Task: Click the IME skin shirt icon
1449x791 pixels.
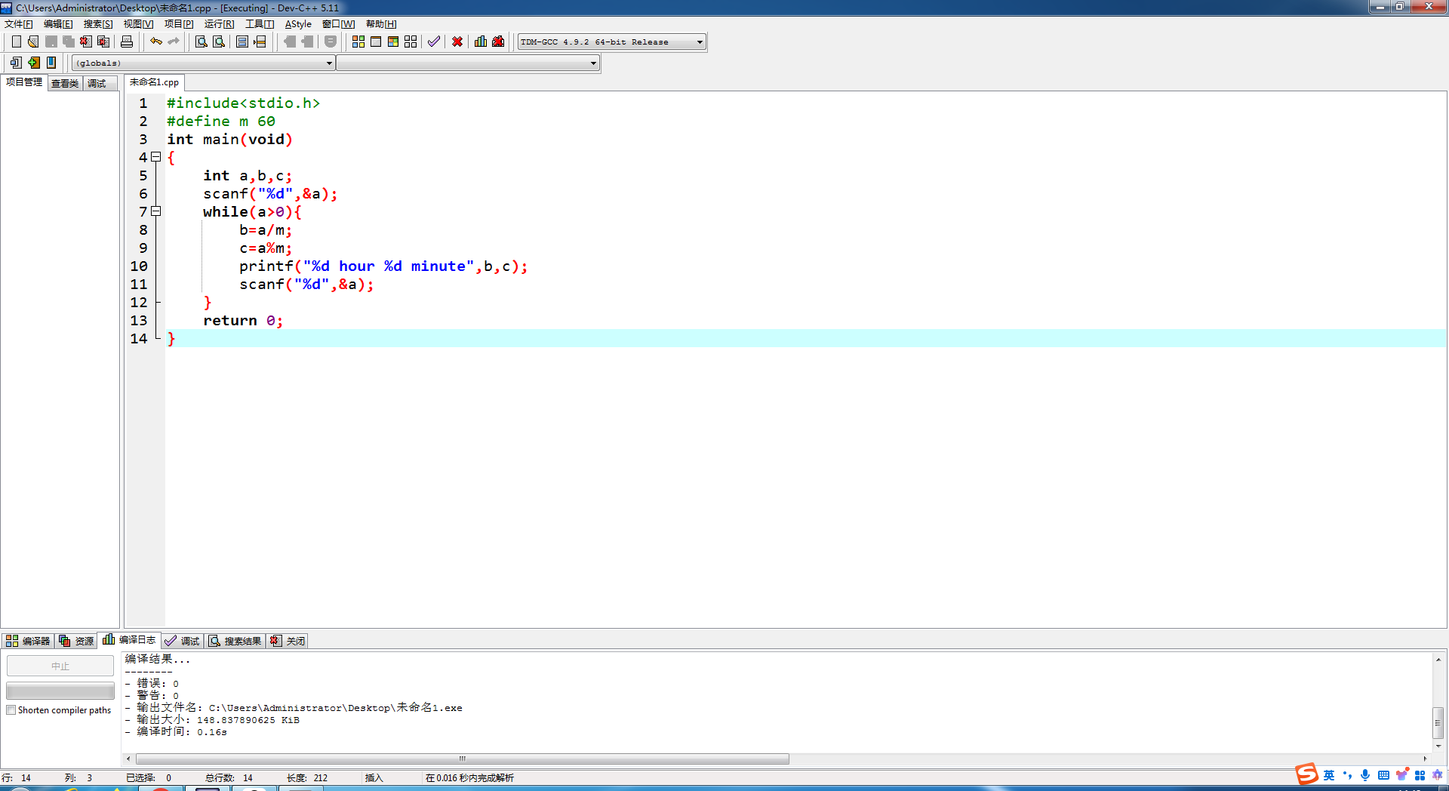Action: pos(1401,775)
